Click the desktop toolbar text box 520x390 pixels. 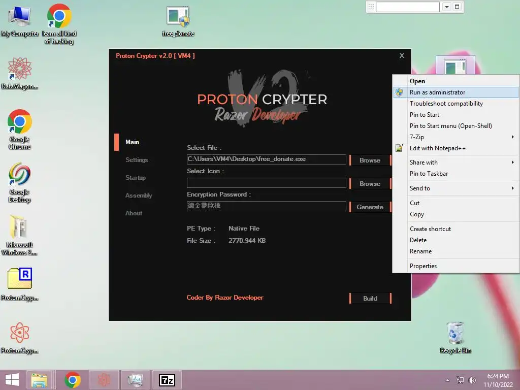tap(408, 7)
